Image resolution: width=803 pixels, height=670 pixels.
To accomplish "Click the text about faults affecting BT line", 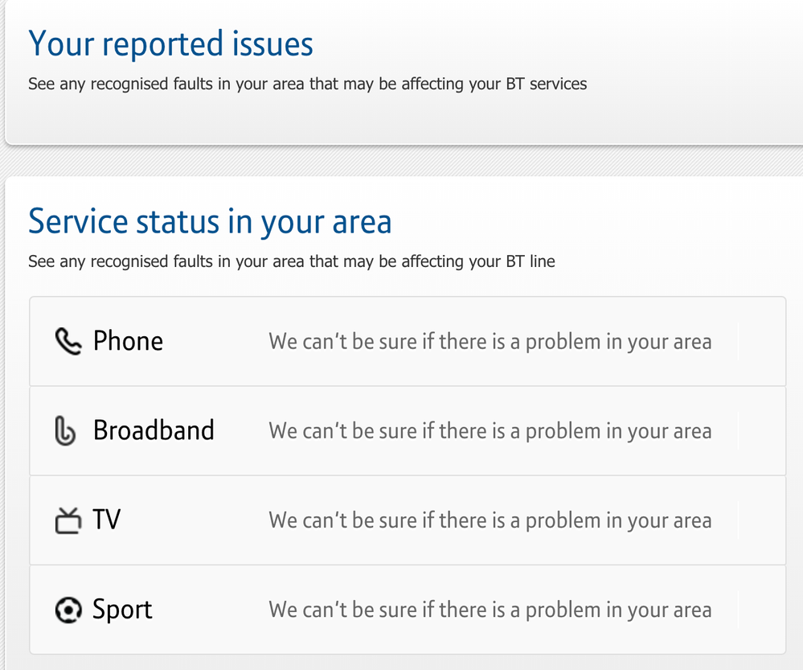I will (291, 261).
